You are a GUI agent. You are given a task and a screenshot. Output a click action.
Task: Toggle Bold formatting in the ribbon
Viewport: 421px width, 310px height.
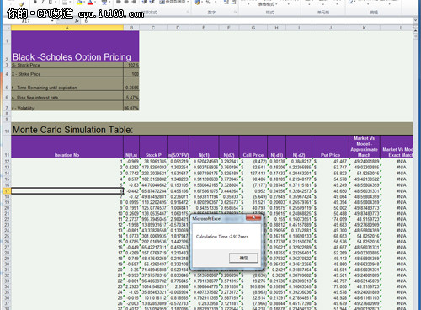(35, 2)
